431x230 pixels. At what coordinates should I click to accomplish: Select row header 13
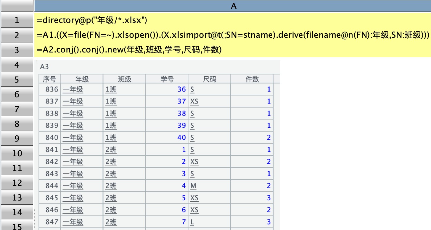click(x=17, y=197)
